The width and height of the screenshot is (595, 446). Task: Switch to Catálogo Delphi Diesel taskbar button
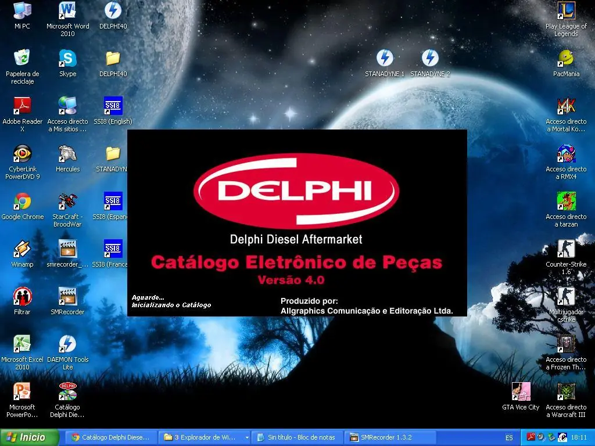point(110,437)
